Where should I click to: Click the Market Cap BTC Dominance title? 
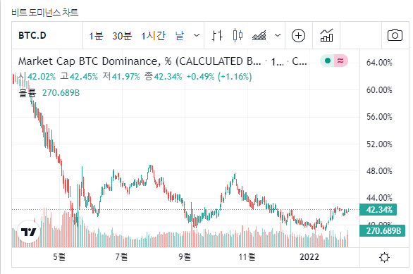pos(140,61)
